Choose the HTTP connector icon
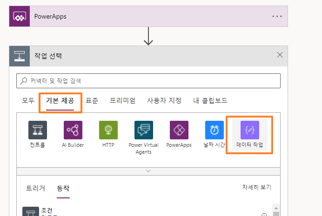 point(108,130)
